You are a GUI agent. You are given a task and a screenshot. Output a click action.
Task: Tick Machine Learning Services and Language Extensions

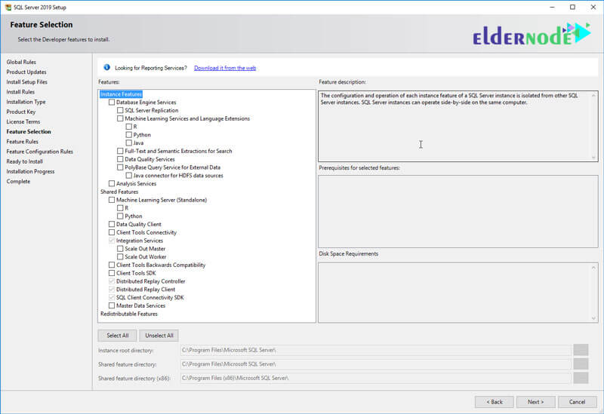click(120, 118)
